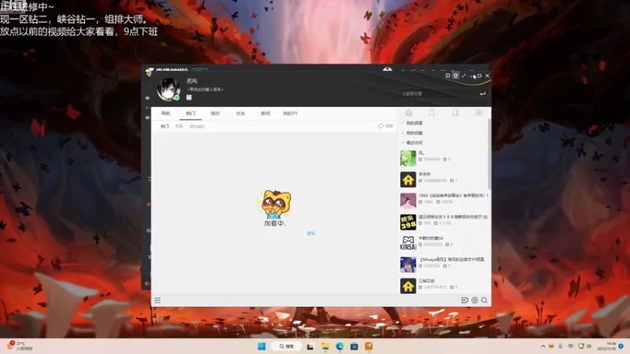The height and width of the screenshot is (354, 630).
Task: Open the 1964 channel with pink avatar
Action: (x=444, y=201)
